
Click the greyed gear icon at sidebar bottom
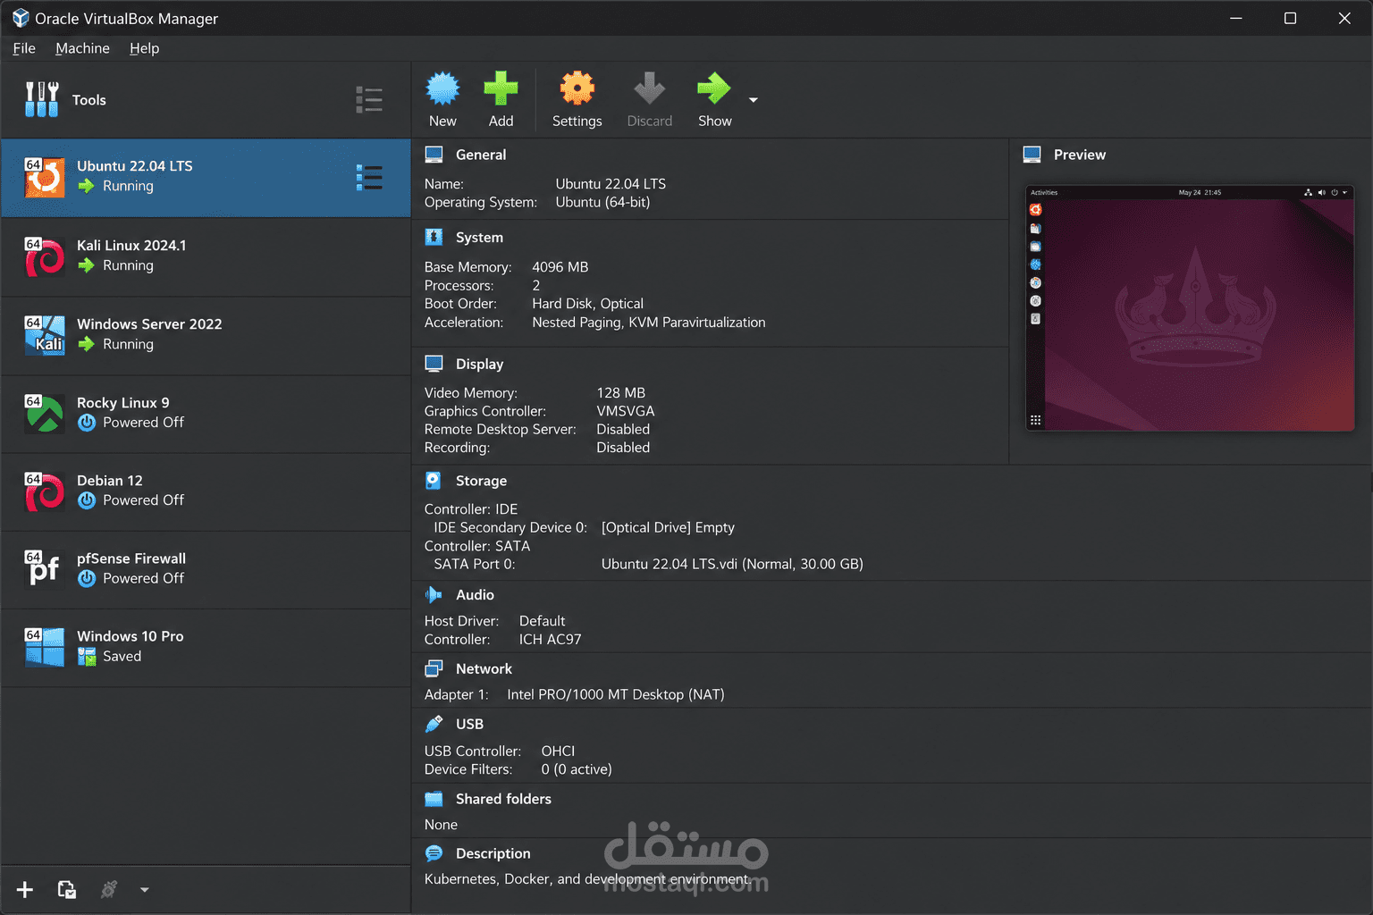click(x=109, y=889)
